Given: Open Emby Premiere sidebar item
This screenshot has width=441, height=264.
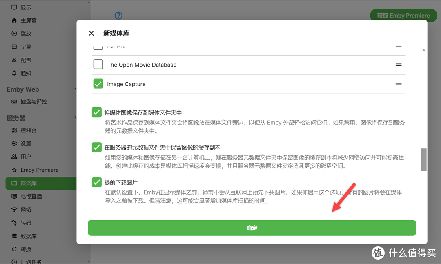Looking at the screenshot, I should [x=39, y=170].
